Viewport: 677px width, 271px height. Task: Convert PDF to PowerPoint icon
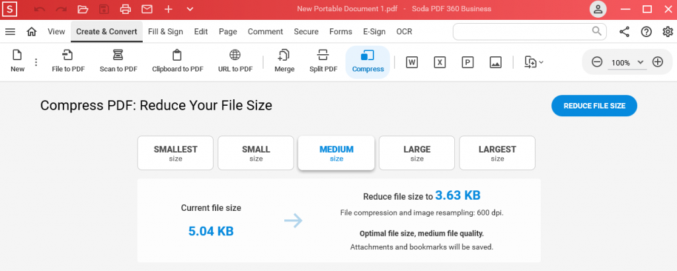coord(467,62)
